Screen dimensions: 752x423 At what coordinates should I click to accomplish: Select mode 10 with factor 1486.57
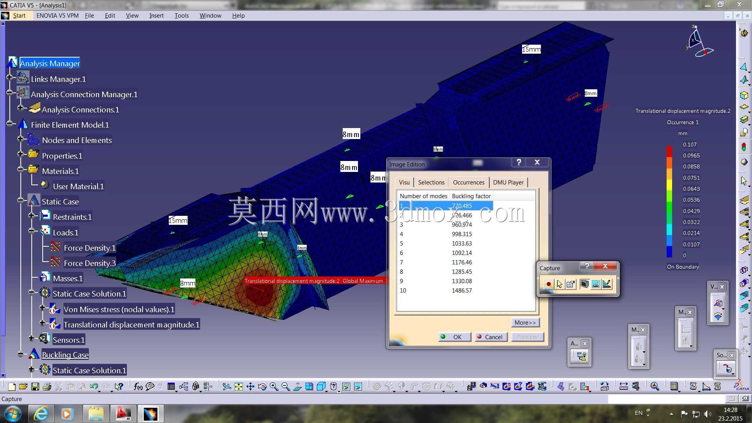[446, 290]
